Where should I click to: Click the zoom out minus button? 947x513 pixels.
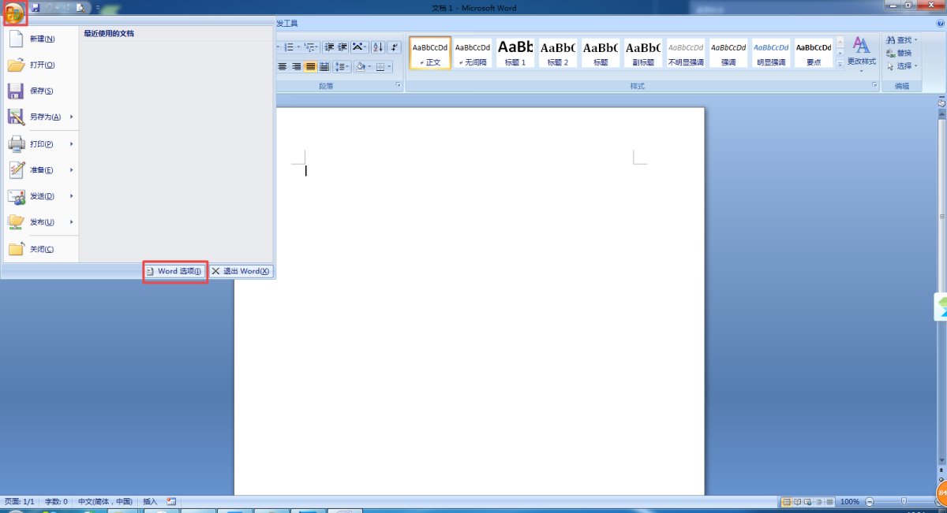tap(870, 502)
